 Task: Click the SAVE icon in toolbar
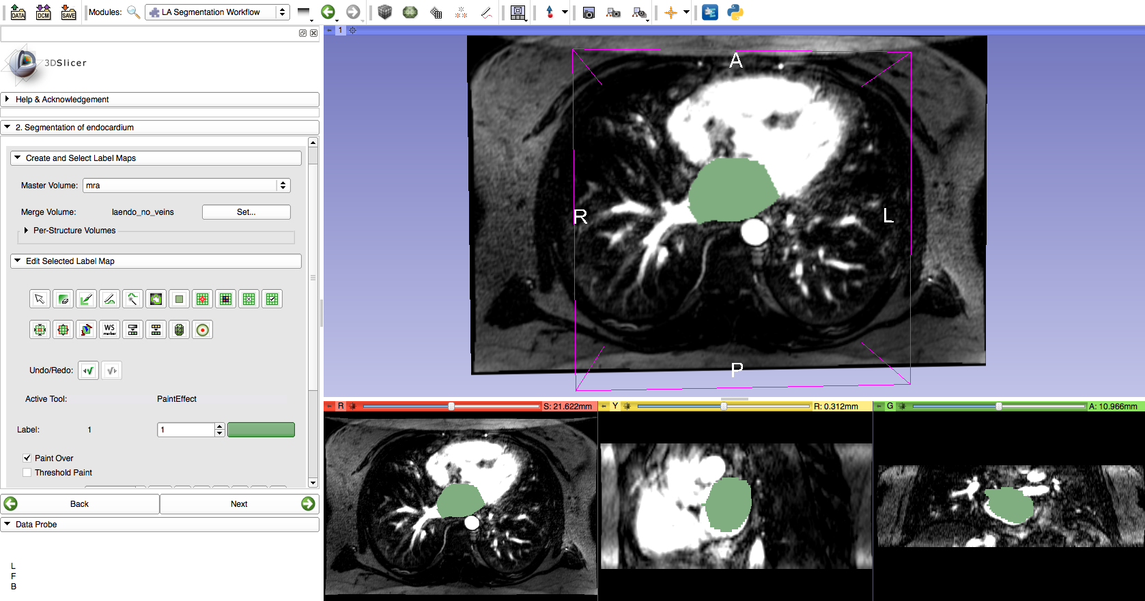tap(68, 12)
